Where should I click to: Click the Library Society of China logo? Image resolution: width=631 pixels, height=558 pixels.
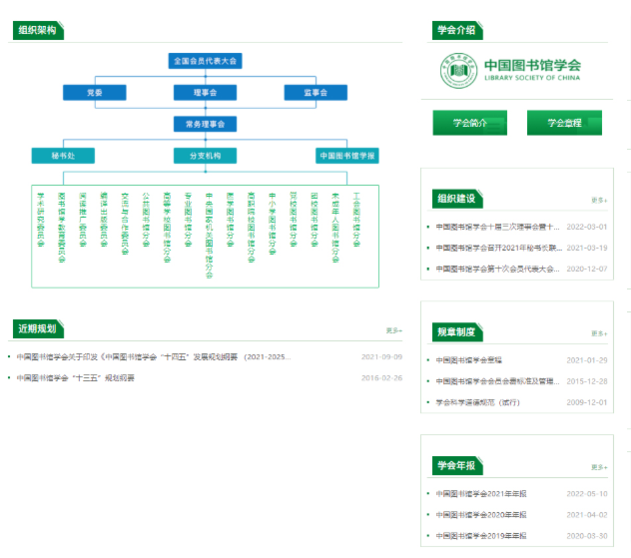tap(510, 71)
